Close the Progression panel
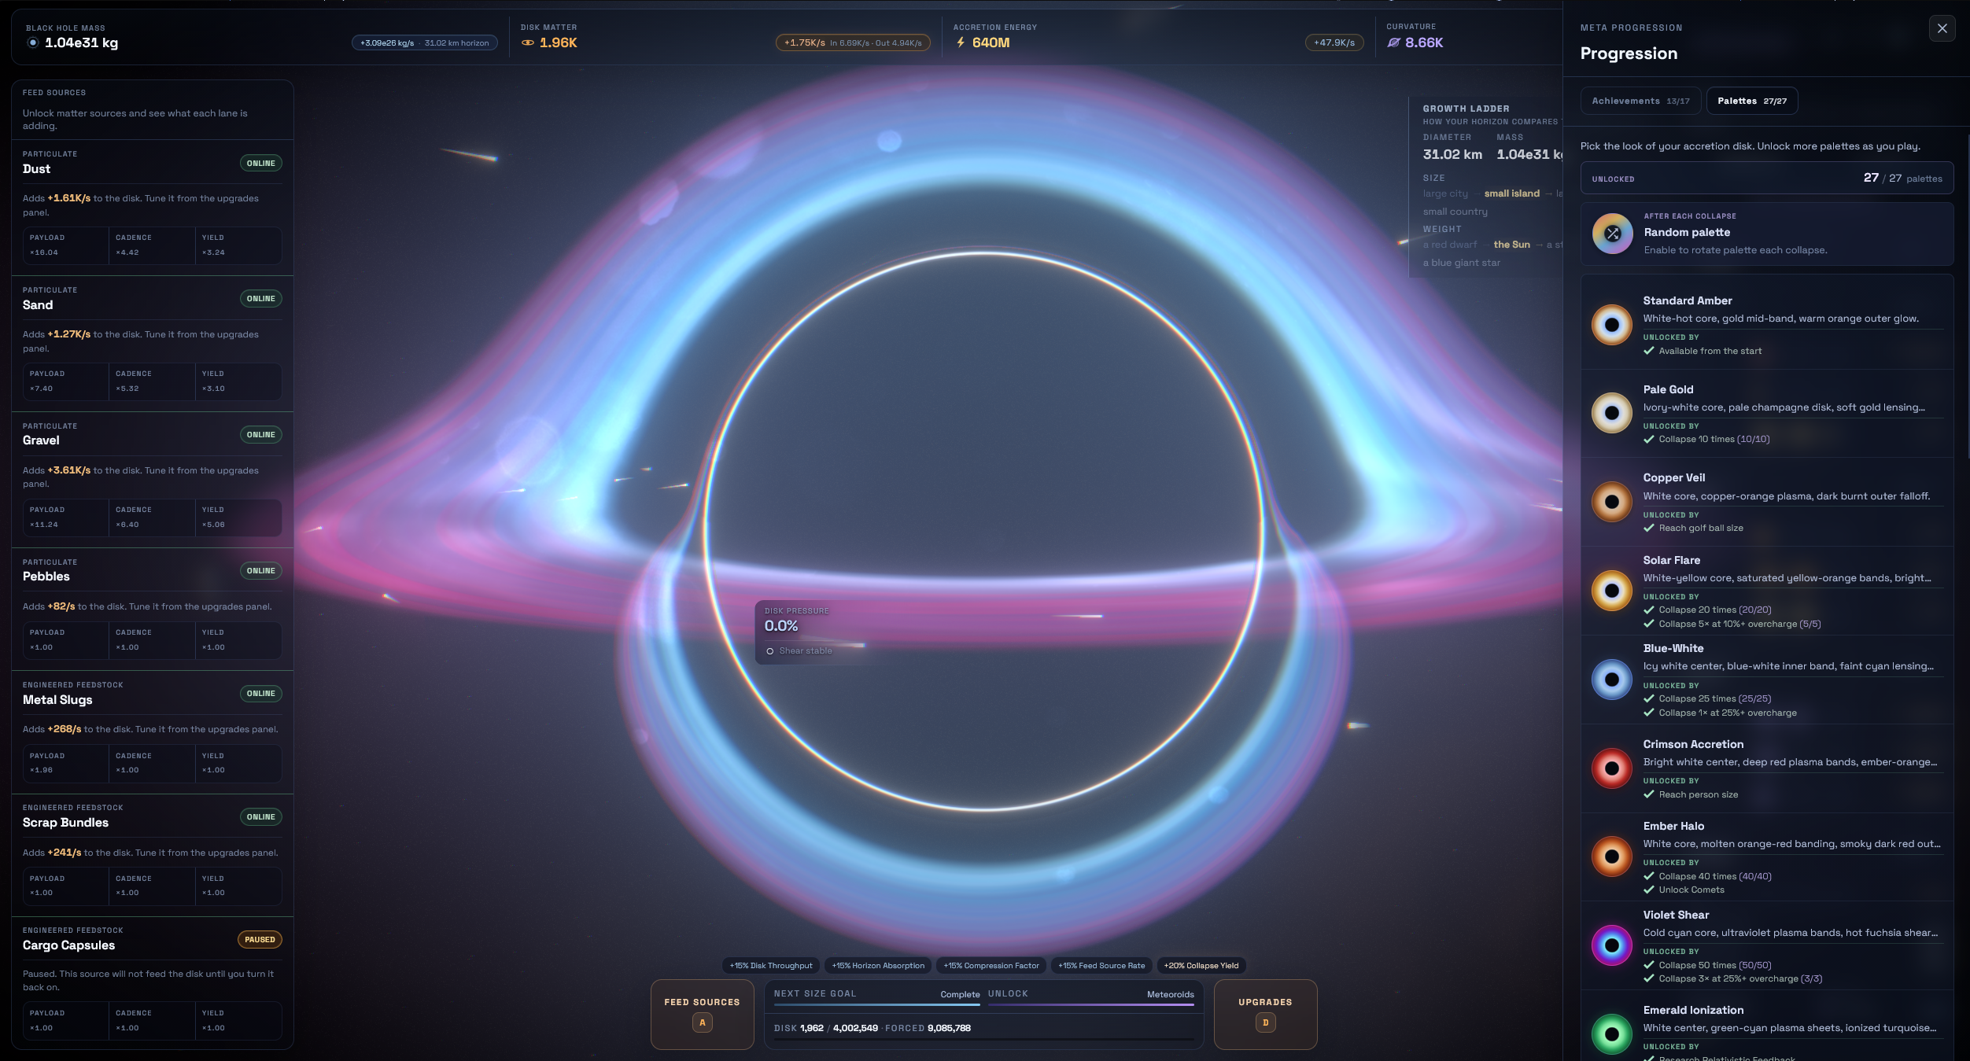This screenshot has height=1061, width=1970. pyautogui.click(x=1942, y=28)
